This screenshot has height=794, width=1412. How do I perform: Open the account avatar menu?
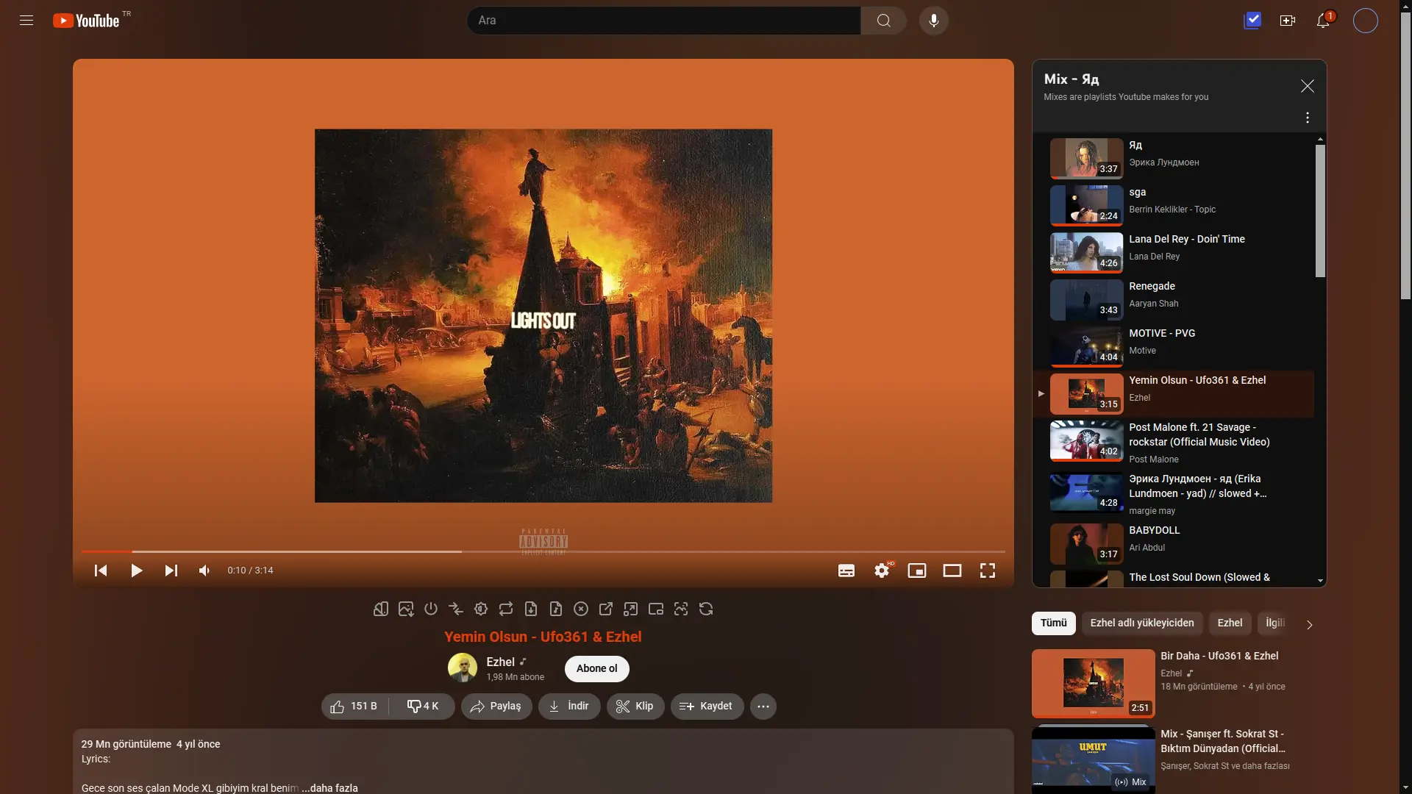tap(1366, 21)
